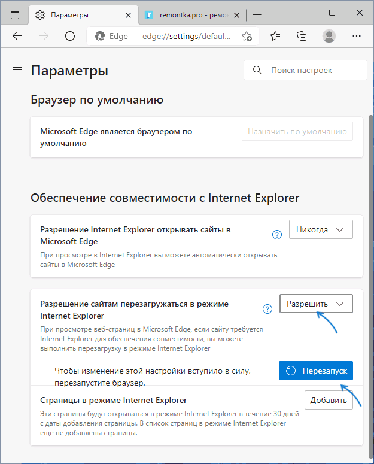Open the settings hamburger menu
Screen dimensions: 374x464
click(17, 70)
